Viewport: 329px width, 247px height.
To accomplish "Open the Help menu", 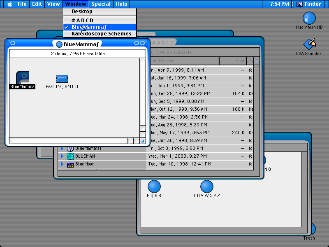I will tap(122, 4).
